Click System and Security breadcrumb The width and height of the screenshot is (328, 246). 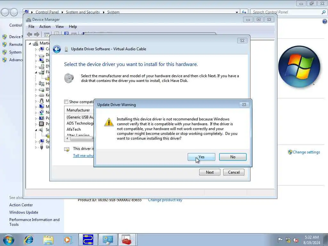[83, 12]
